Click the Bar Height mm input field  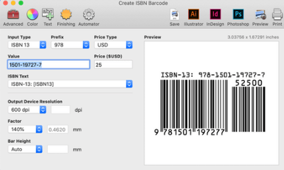tap(58, 149)
